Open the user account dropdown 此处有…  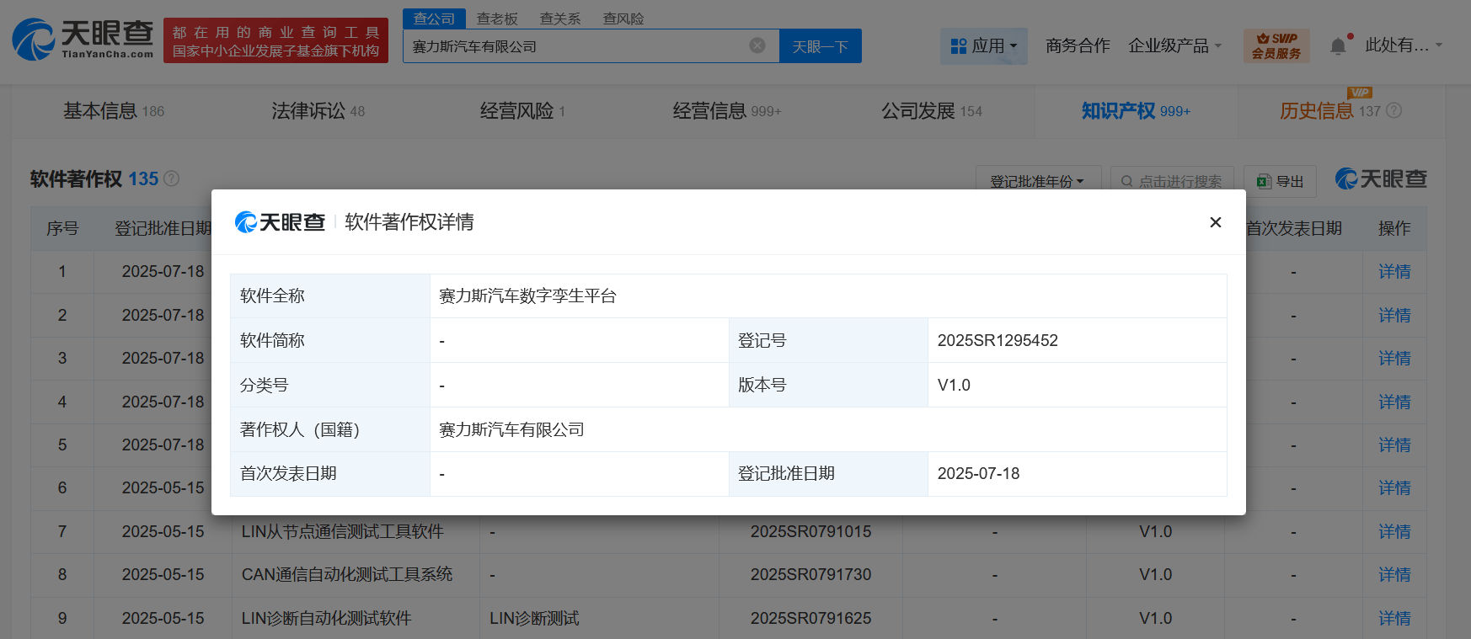pos(1403,45)
